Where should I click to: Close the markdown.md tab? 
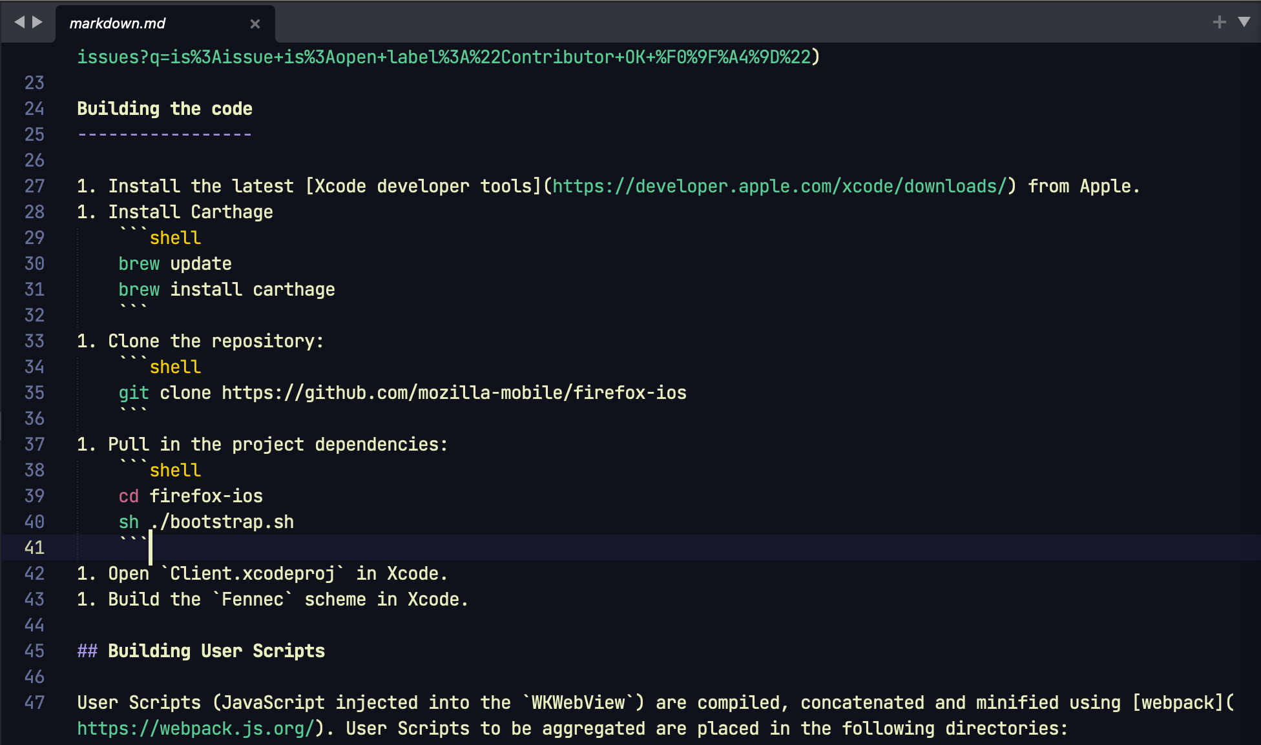point(255,24)
